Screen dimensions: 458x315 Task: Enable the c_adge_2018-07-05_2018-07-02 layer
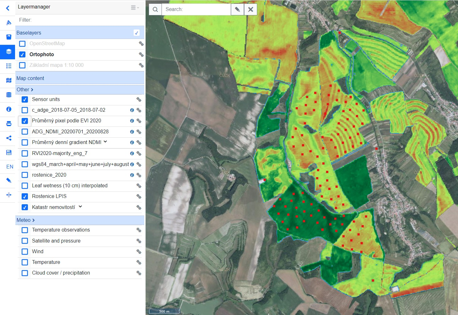[25, 110]
